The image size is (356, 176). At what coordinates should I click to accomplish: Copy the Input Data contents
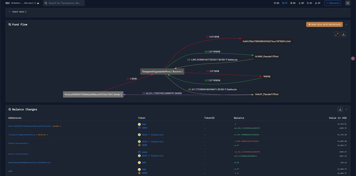(x=26, y=12)
